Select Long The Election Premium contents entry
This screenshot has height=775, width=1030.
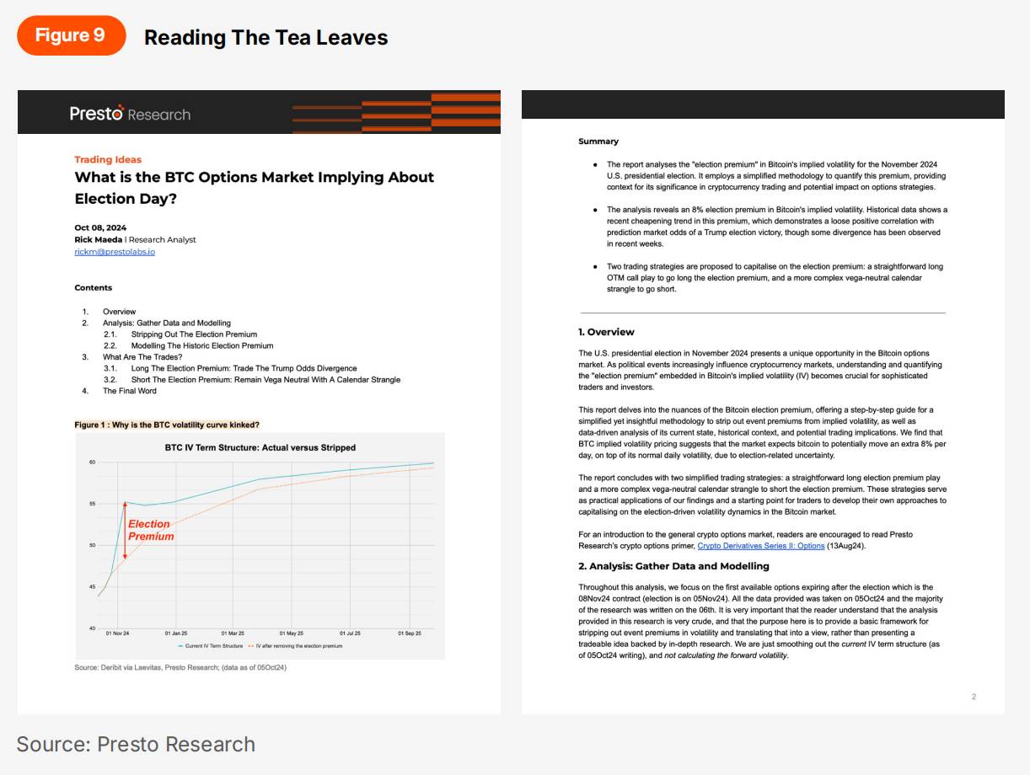[244, 368]
